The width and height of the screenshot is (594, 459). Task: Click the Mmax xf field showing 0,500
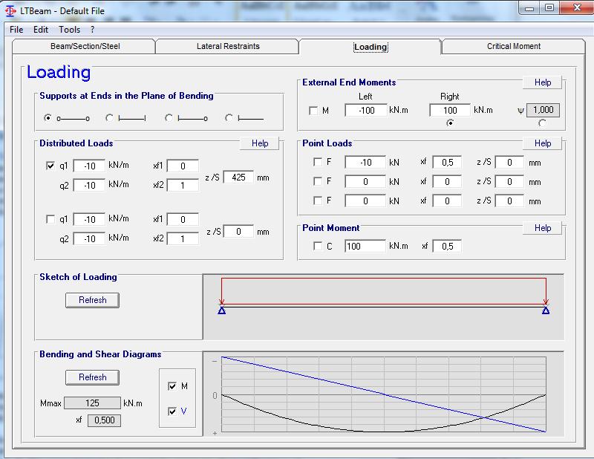(x=104, y=420)
